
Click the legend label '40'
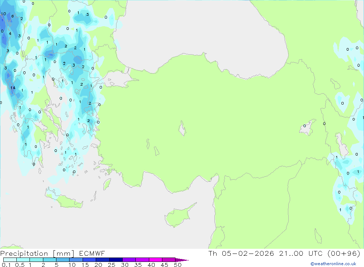coord(151,265)
